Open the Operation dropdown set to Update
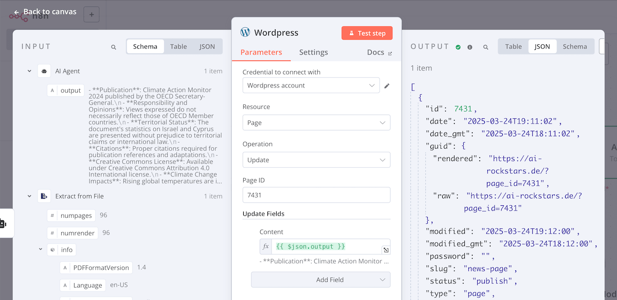Image resolution: width=617 pixels, height=300 pixels. point(316,160)
